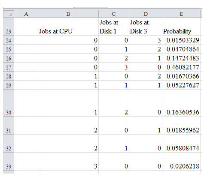Select row 33 header
Viewport: 213px width, 177px height.
click(x=9, y=162)
